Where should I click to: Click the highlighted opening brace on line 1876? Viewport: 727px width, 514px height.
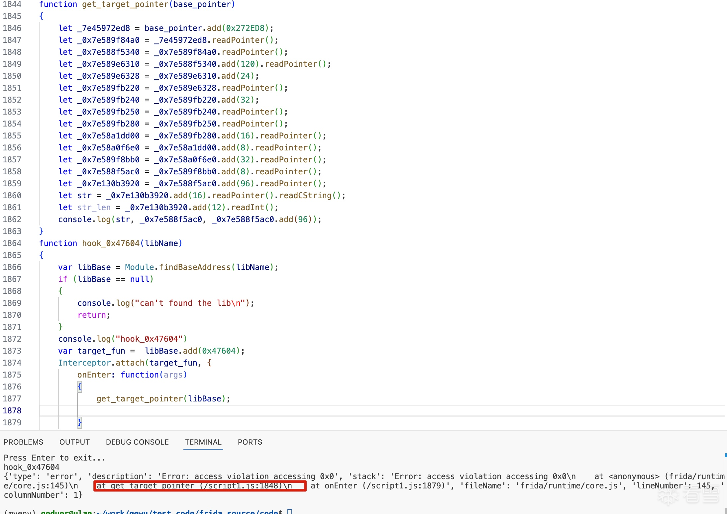tap(80, 386)
